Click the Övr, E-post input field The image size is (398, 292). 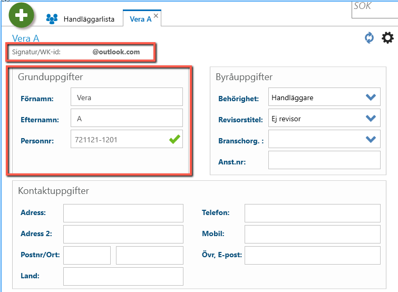coord(313,255)
